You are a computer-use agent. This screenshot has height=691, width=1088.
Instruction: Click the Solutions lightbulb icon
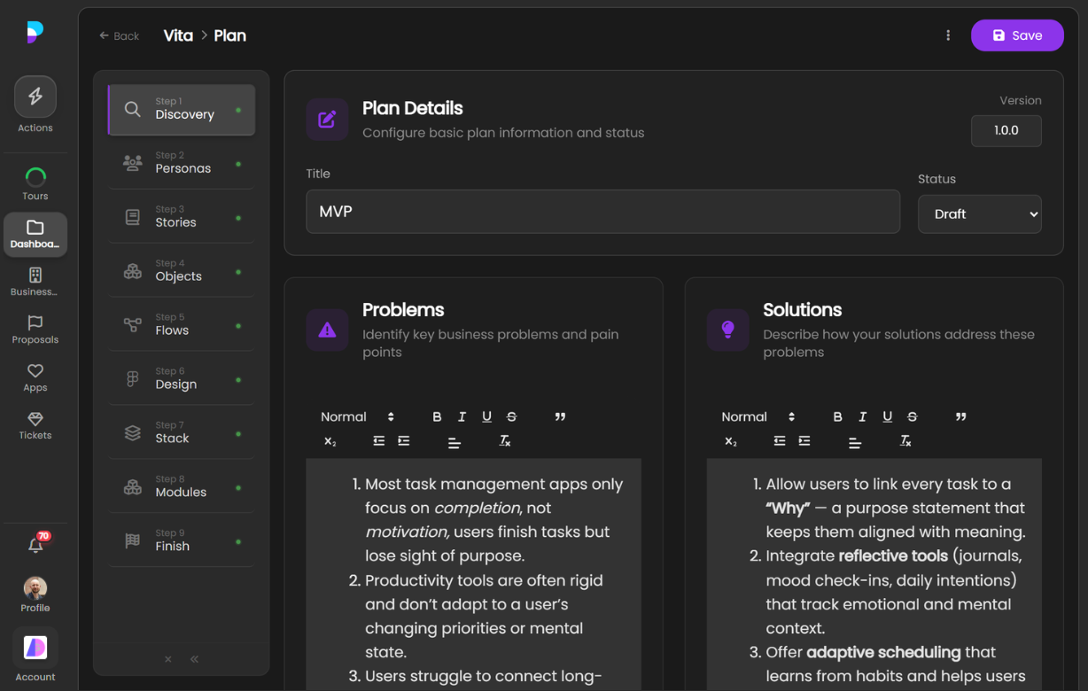[727, 330]
